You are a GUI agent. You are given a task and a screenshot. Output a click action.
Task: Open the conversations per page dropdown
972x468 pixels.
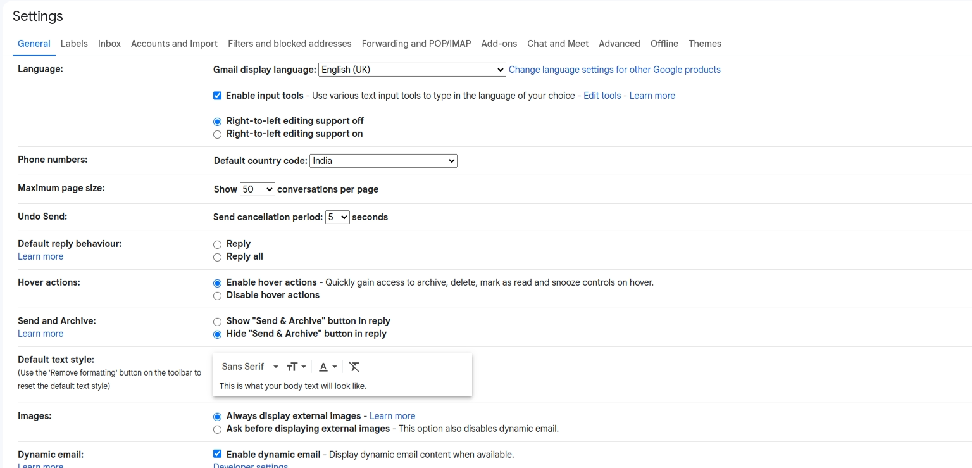pos(257,189)
